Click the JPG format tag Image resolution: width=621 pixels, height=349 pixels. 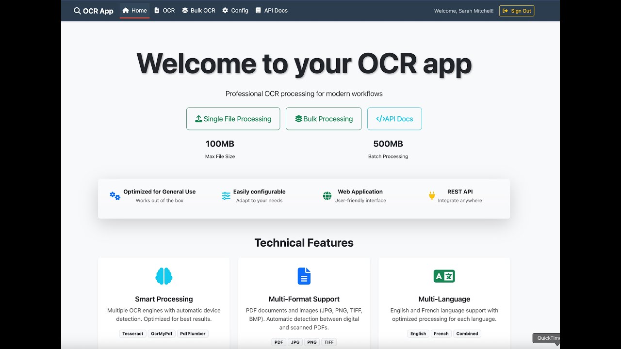[x=295, y=342]
